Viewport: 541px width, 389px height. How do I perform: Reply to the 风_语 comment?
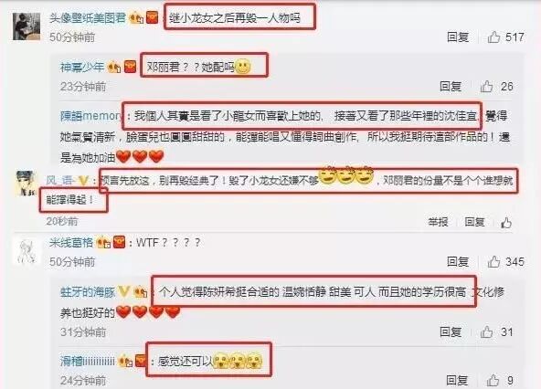pyautogui.click(x=474, y=222)
